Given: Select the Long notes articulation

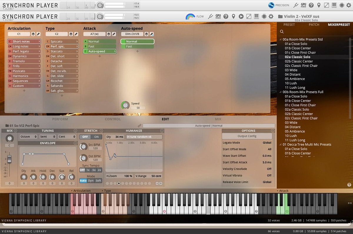Looking at the screenshot, I should [24, 46].
